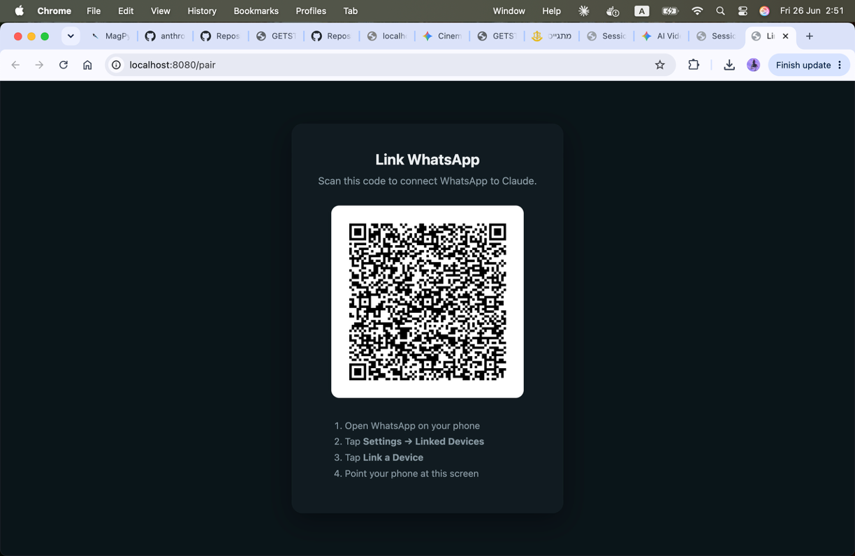This screenshot has height=556, width=855.
Task: Open the Edit menu
Action: click(126, 10)
